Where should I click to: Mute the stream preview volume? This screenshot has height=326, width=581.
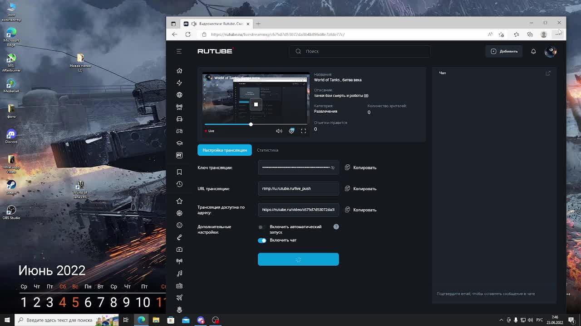279,131
